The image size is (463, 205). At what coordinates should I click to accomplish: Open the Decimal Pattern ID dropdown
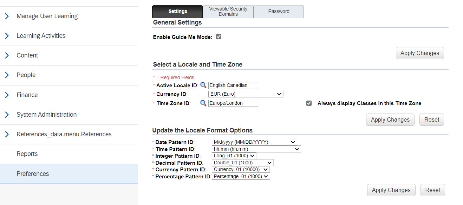click(243, 163)
